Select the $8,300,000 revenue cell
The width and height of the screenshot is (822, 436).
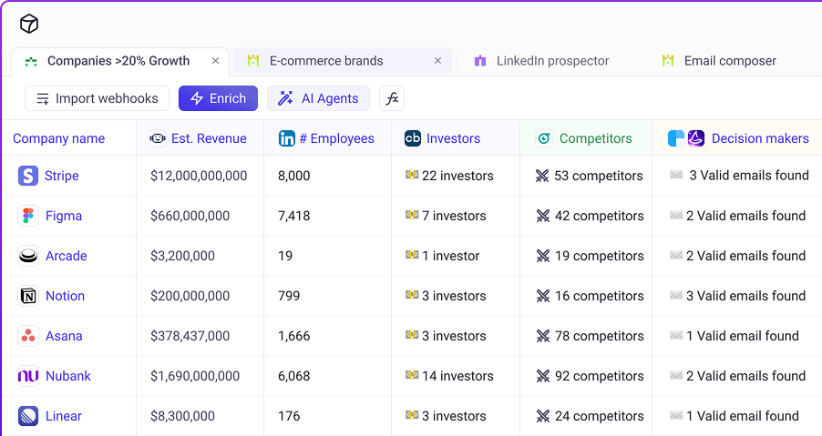(x=200, y=416)
